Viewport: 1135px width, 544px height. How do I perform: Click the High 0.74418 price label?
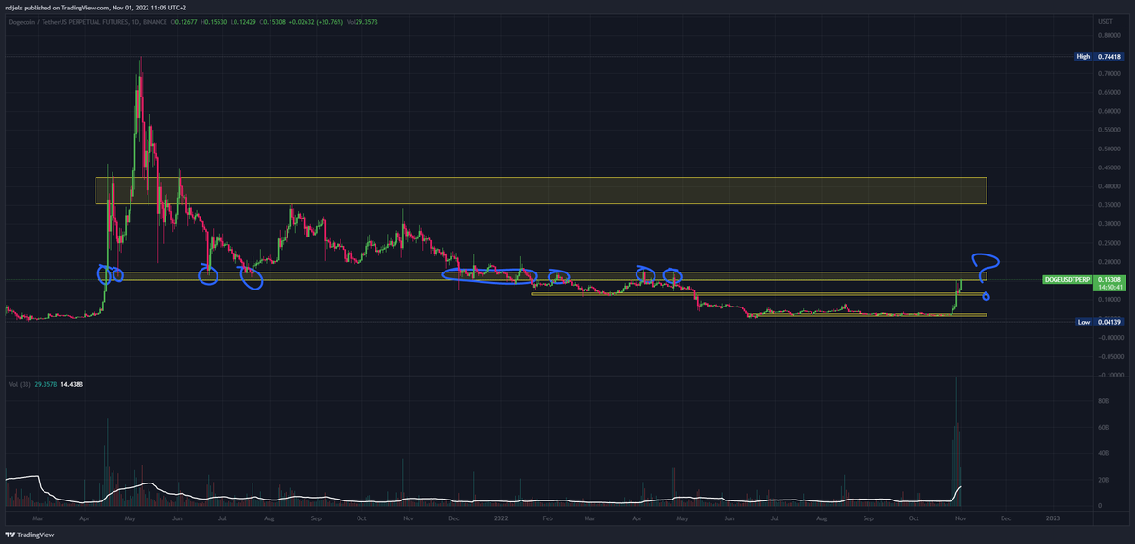pos(1100,57)
